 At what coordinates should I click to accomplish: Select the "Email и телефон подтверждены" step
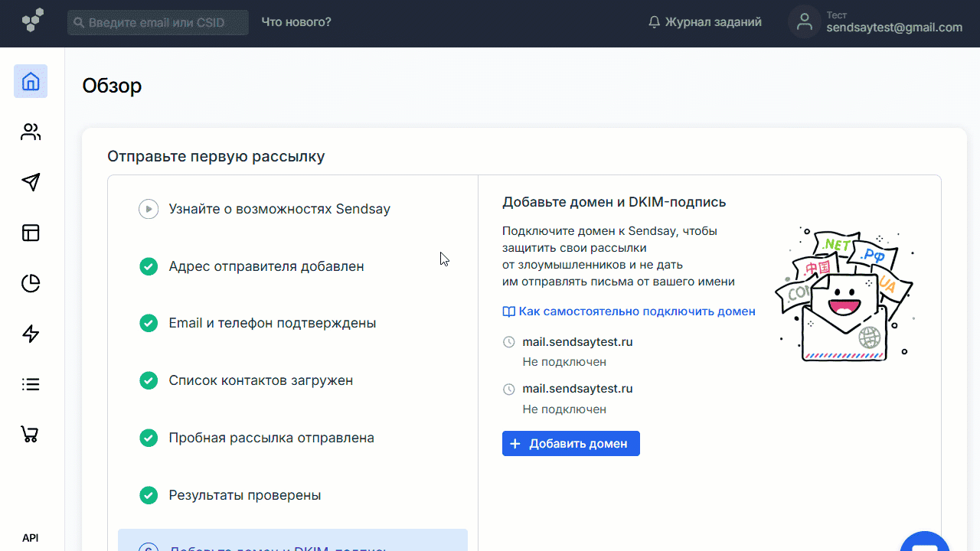pos(272,323)
